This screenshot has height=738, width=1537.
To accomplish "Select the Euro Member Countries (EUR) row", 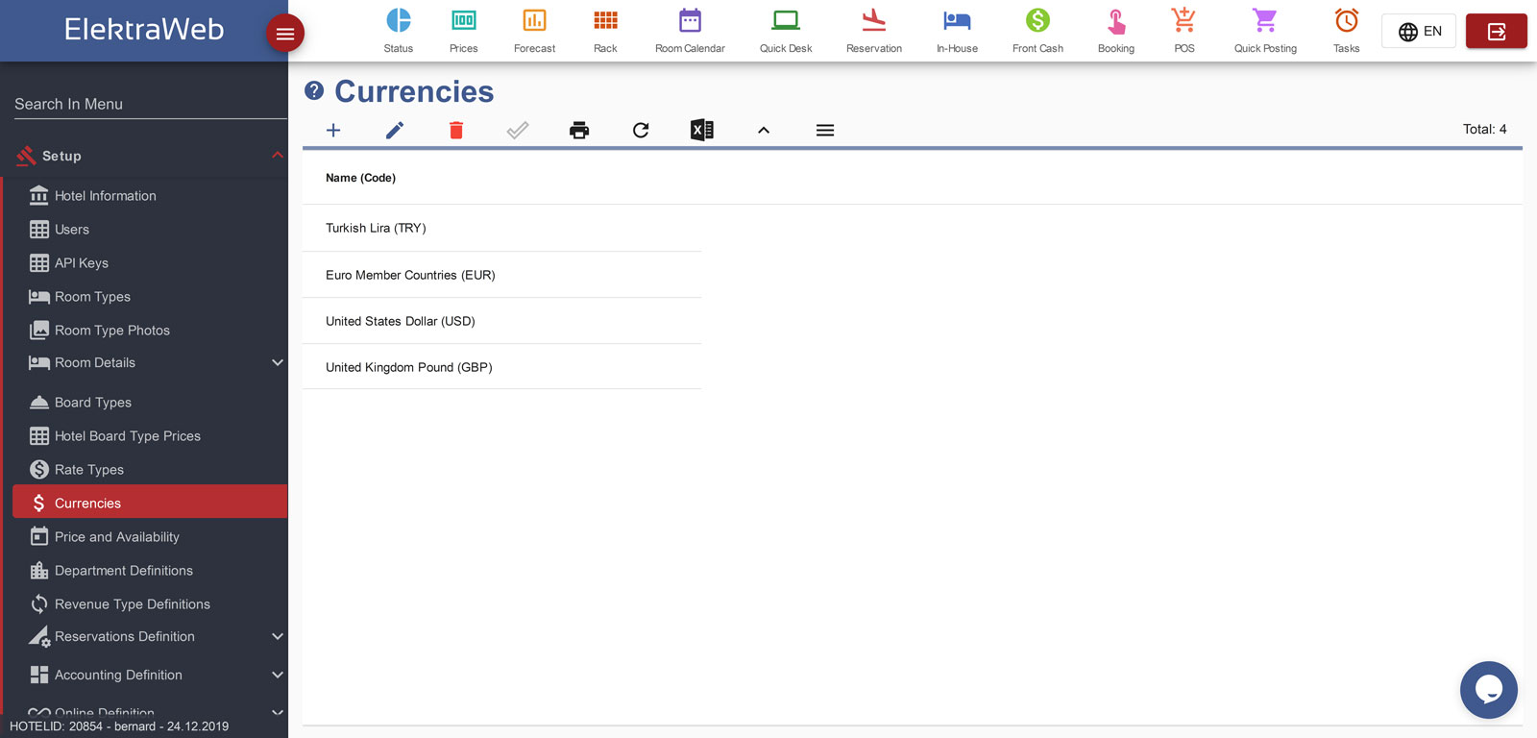I will tap(501, 275).
